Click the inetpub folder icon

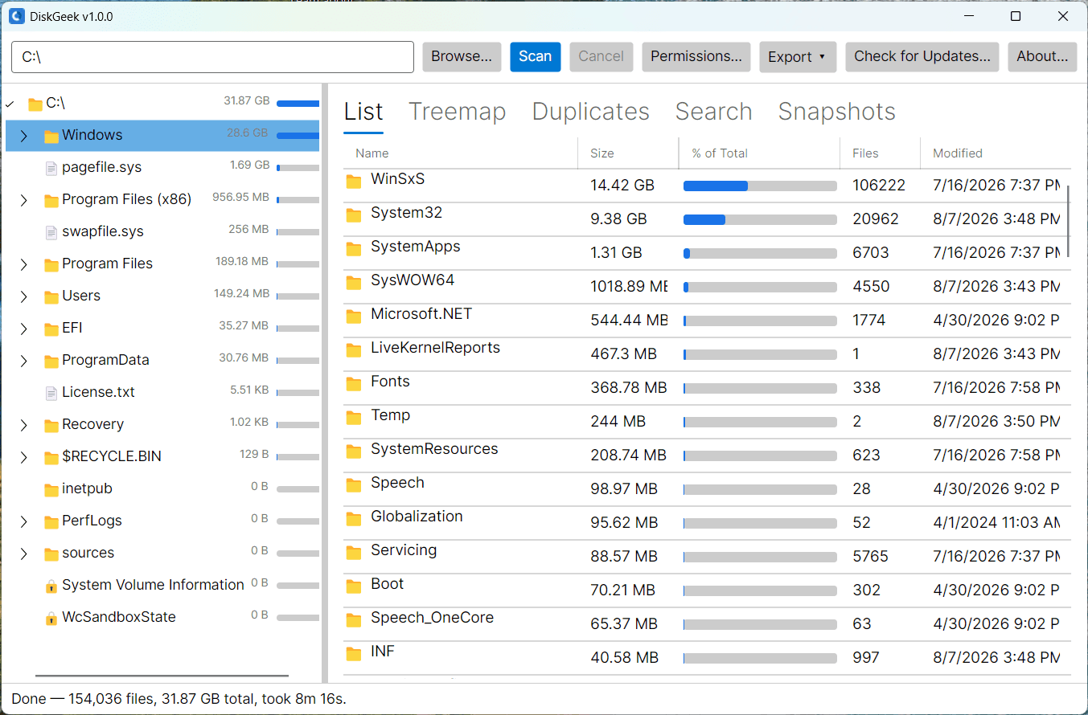[51, 489]
